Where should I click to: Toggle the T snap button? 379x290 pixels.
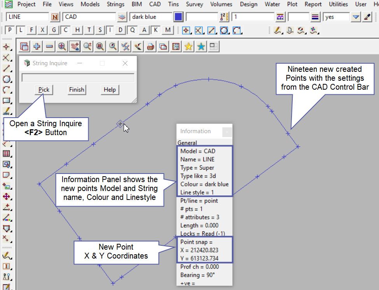pos(89,30)
